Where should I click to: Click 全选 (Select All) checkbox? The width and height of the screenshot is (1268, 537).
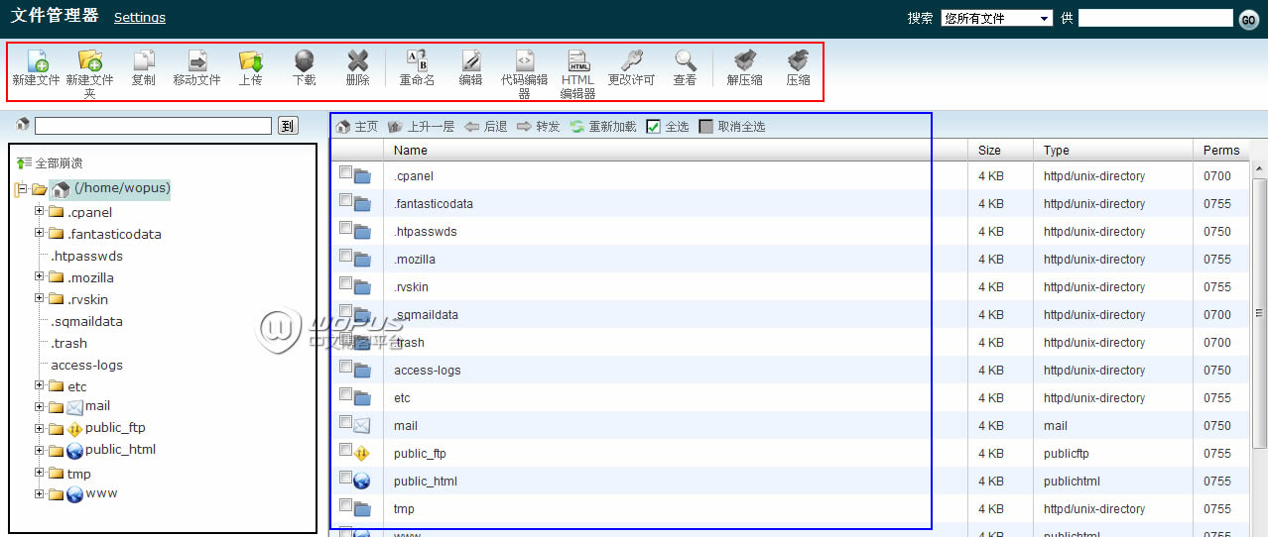pyautogui.click(x=653, y=127)
